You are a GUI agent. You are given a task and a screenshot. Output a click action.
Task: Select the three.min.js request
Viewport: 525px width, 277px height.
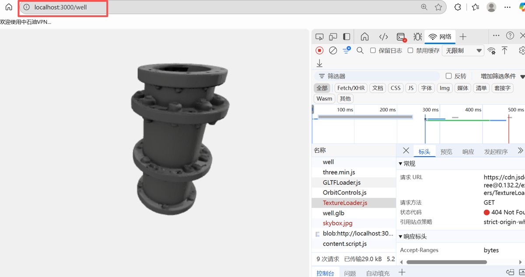point(353,172)
